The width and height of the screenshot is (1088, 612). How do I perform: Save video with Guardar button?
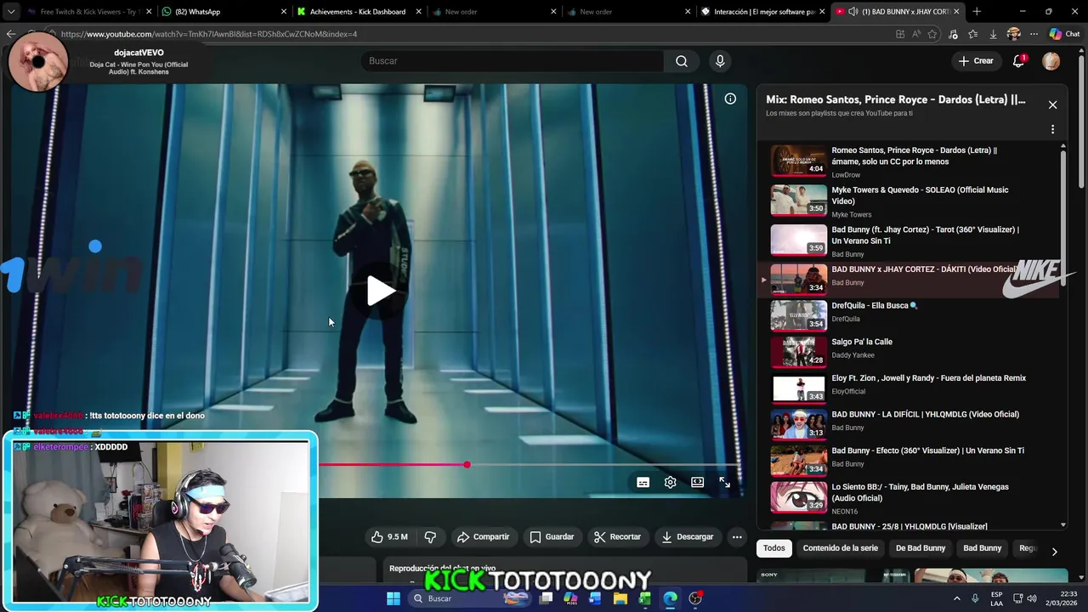coord(552,537)
